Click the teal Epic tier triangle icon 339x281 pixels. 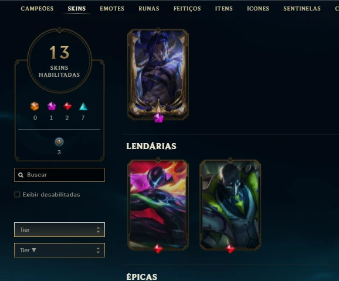point(83,106)
